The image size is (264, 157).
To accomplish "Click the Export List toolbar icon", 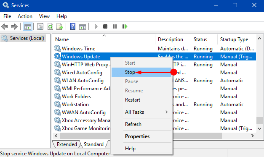I will tap(60, 26).
